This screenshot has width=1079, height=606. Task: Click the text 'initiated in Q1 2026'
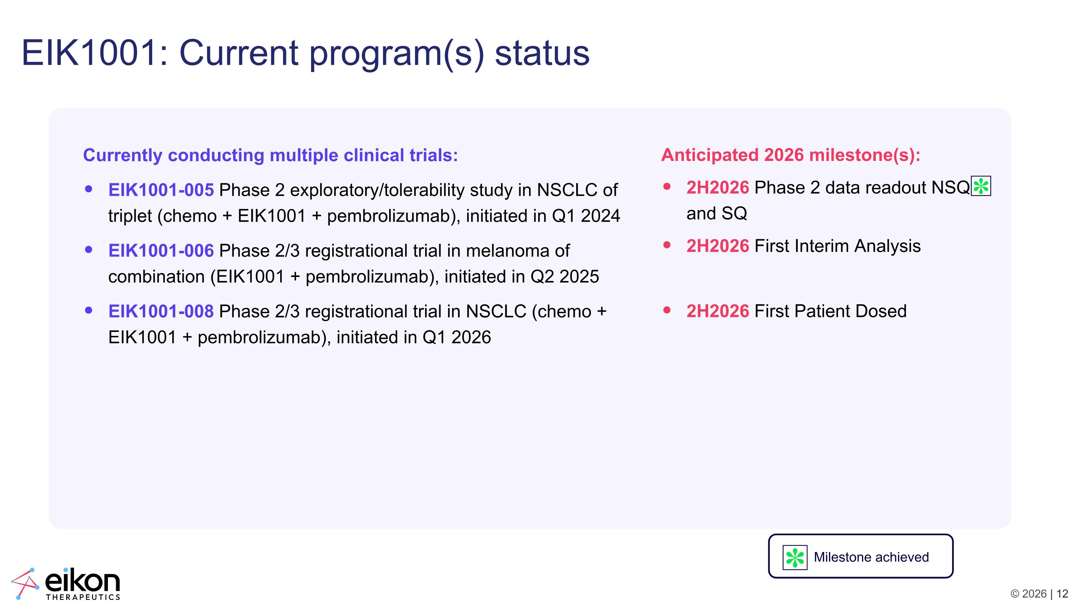coord(413,337)
